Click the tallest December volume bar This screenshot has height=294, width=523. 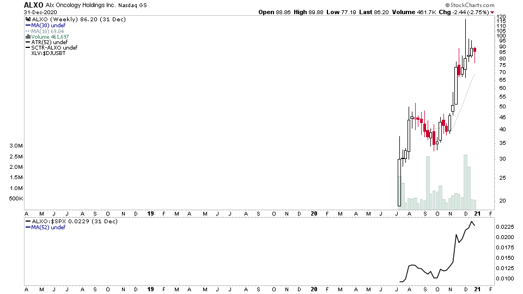465,182
